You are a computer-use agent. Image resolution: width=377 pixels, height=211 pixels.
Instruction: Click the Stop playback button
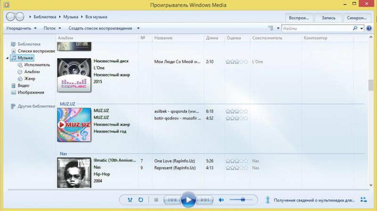click(156, 200)
